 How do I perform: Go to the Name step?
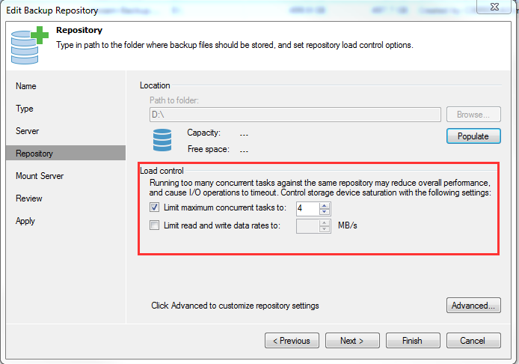click(x=26, y=86)
